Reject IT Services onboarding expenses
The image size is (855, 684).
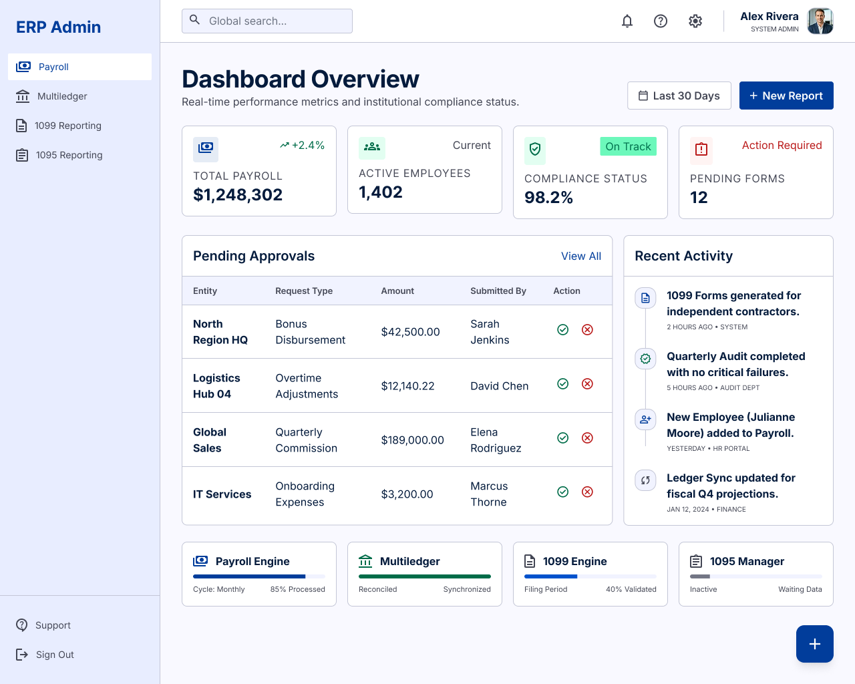click(x=587, y=492)
